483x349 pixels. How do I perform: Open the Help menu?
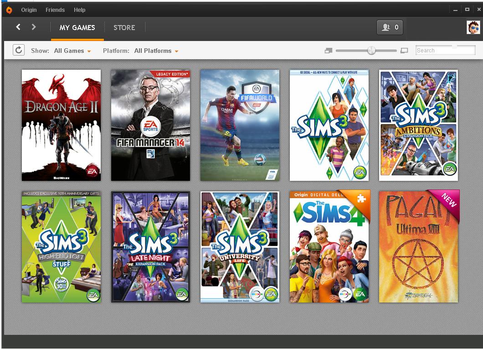pyautogui.click(x=79, y=10)
